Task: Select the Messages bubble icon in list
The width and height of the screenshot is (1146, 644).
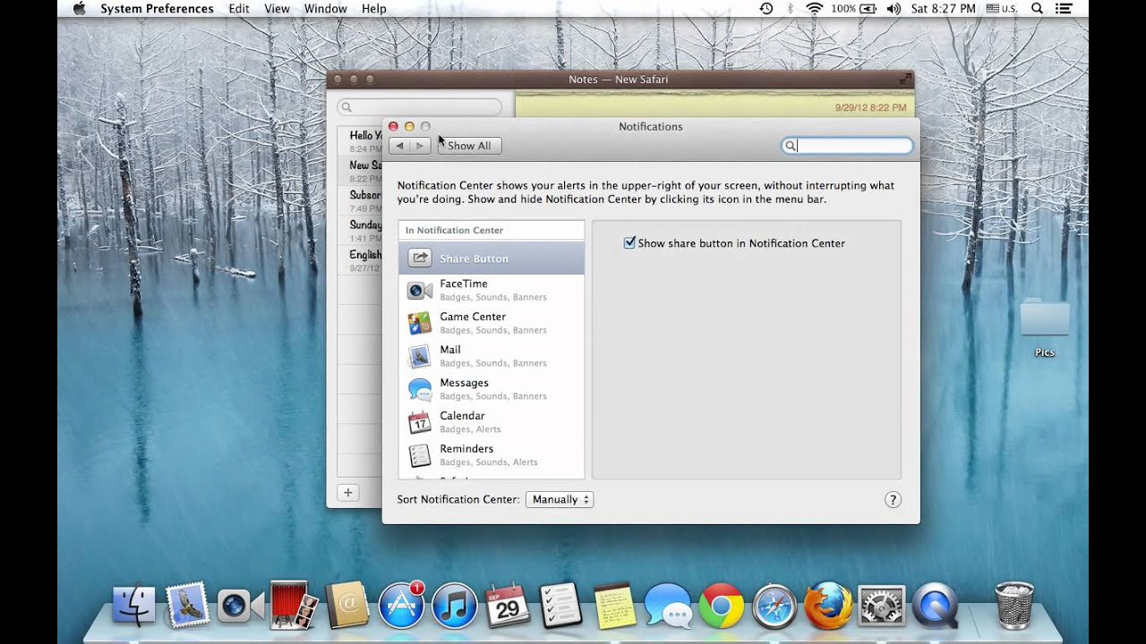Action: coord(419,389)
